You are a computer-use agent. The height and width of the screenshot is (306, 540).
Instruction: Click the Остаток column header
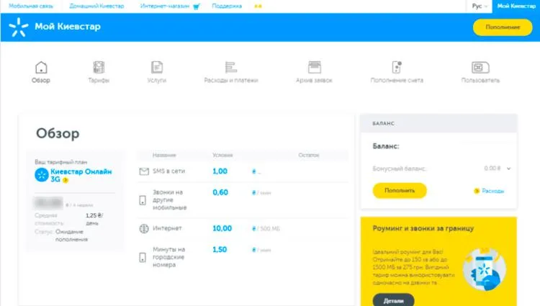pyautogui.click(x=309, y=156)
